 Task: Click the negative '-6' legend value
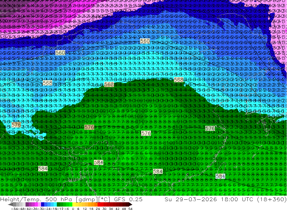tap(67, 209)
